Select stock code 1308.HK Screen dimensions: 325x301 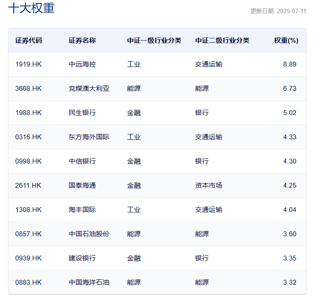(x=28, y=210)
